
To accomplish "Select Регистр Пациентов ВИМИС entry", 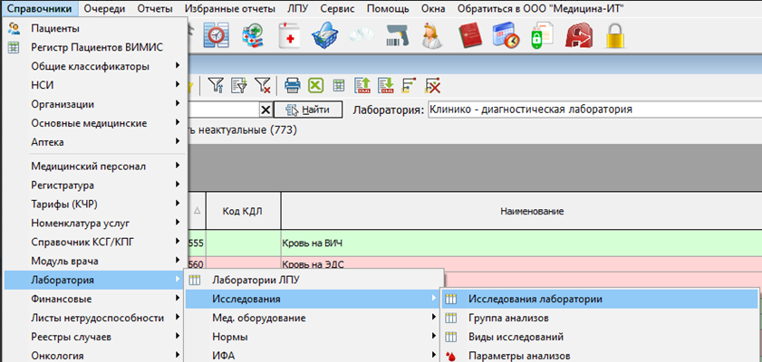I will tap(95, 47).
